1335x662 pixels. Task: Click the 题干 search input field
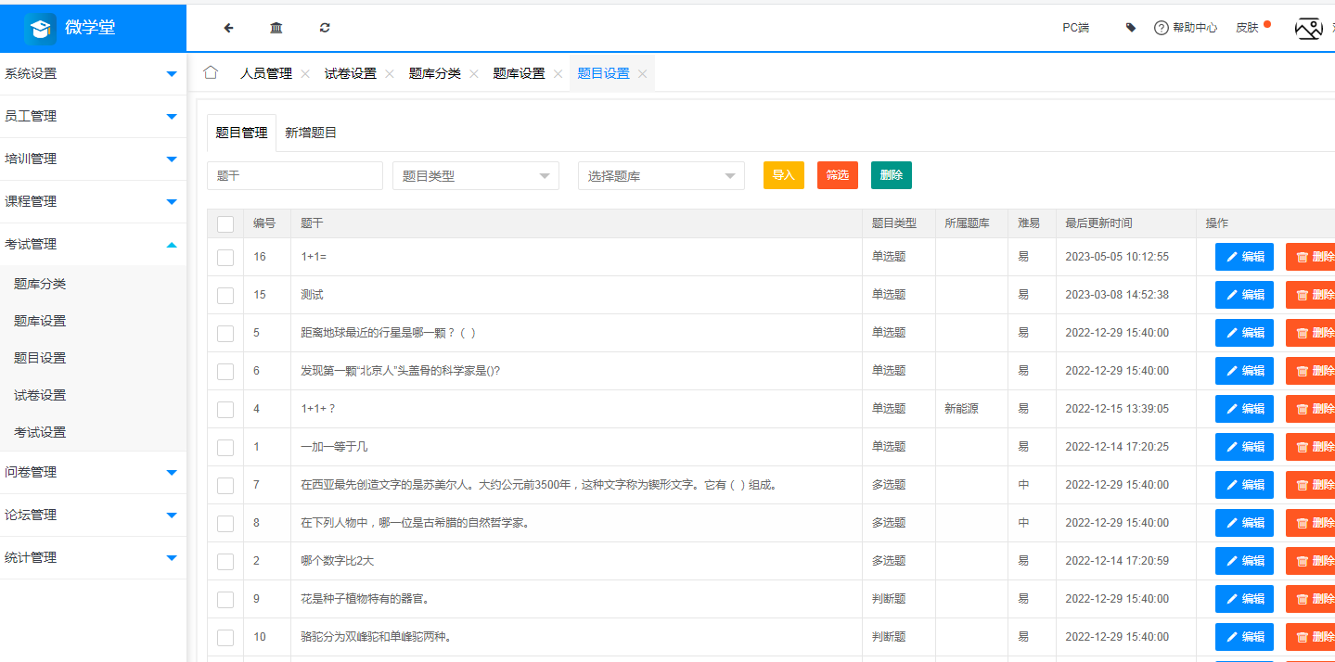click(x=294, y=175)
